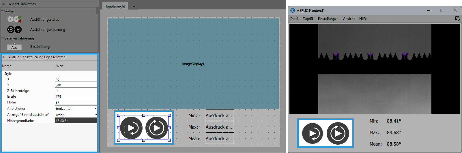Screen dimensions: 462x153
Task: Open the Einstellungen menu
Action: click(328, 19)
